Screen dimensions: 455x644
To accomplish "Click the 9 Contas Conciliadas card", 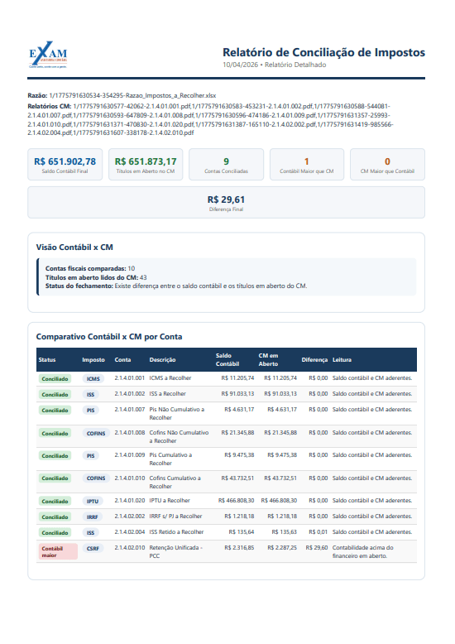I will 227,164.
